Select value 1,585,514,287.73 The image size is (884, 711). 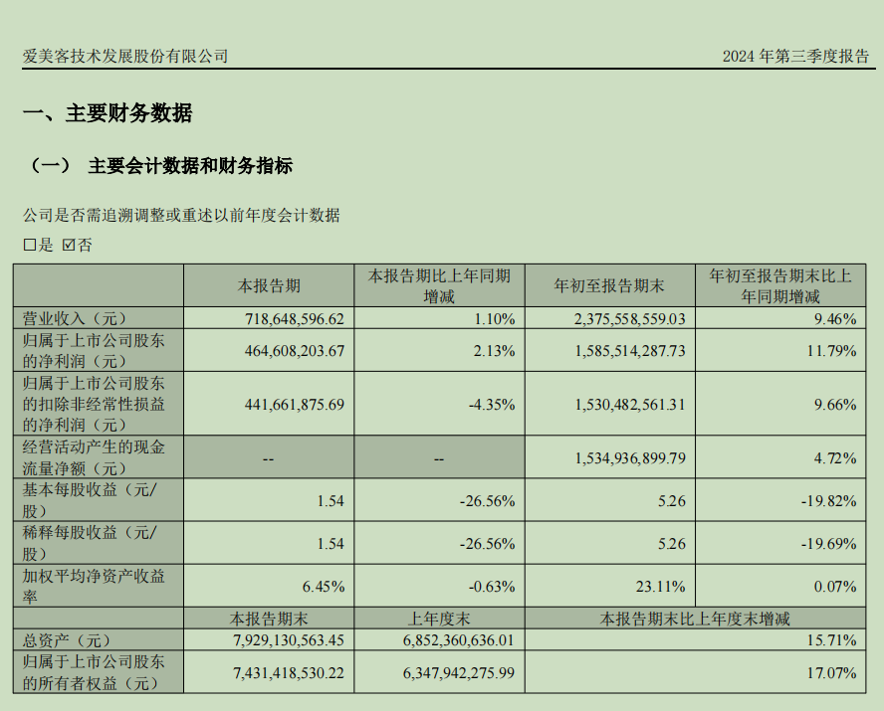pos(630,351)
